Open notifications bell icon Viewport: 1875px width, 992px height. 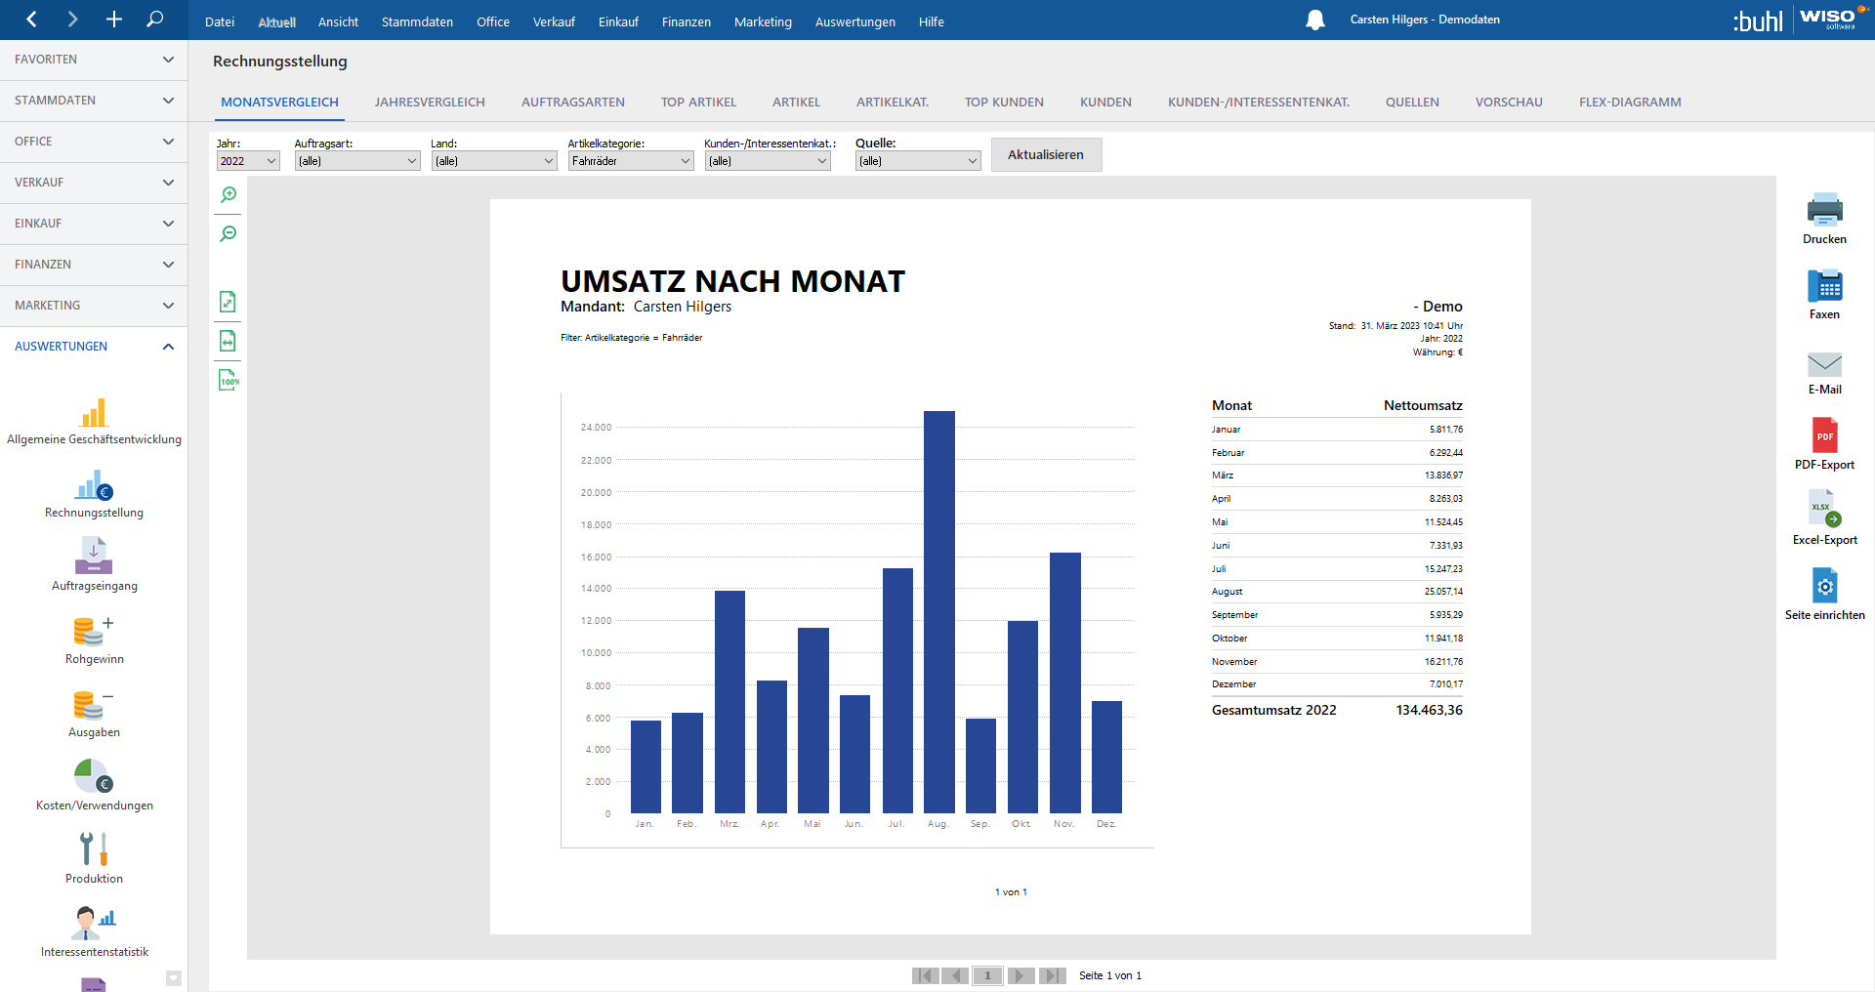(1314, 21)
